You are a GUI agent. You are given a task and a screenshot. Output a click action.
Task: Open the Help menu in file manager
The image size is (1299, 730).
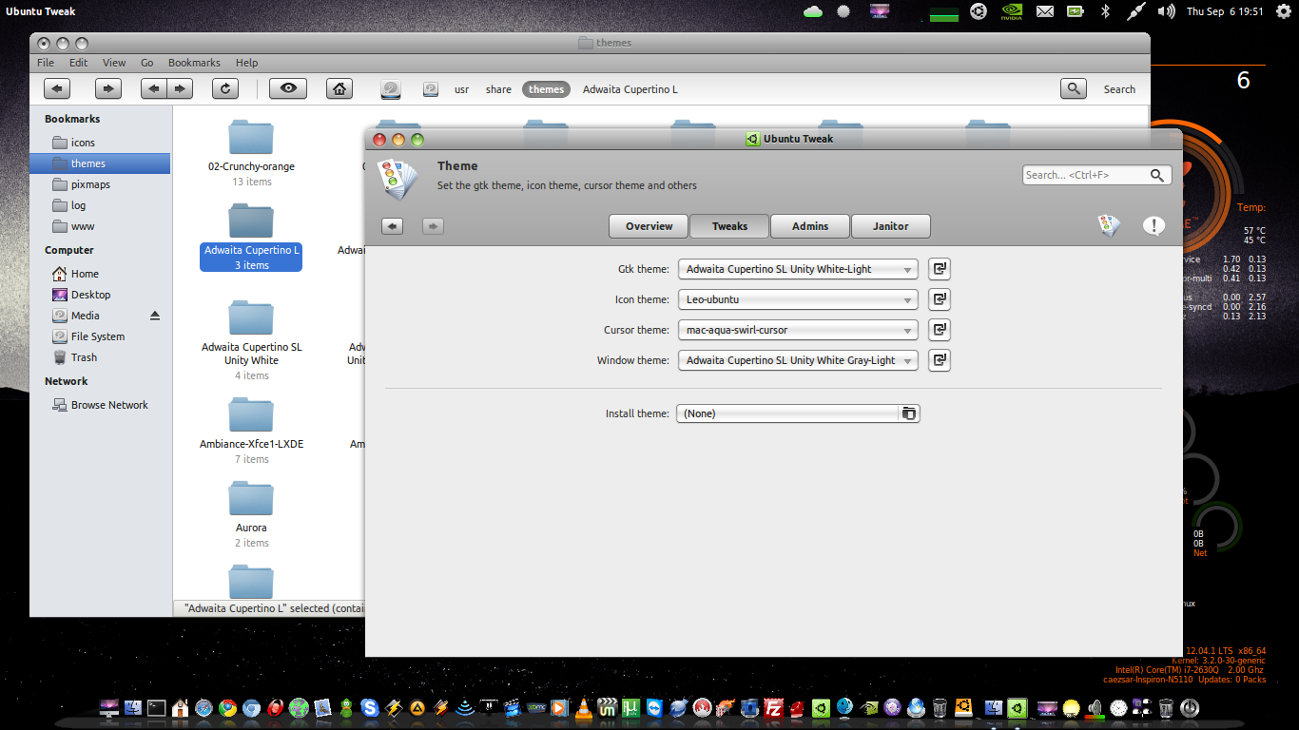point(246,63)
